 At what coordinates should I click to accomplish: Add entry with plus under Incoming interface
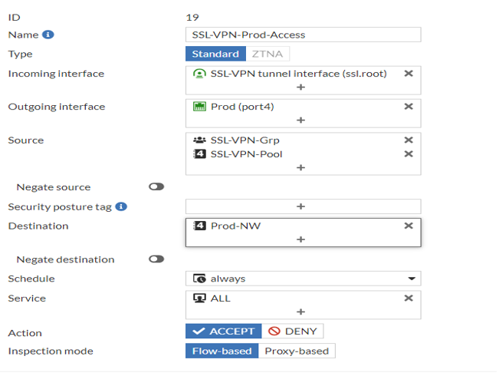[x=300, y=87]
